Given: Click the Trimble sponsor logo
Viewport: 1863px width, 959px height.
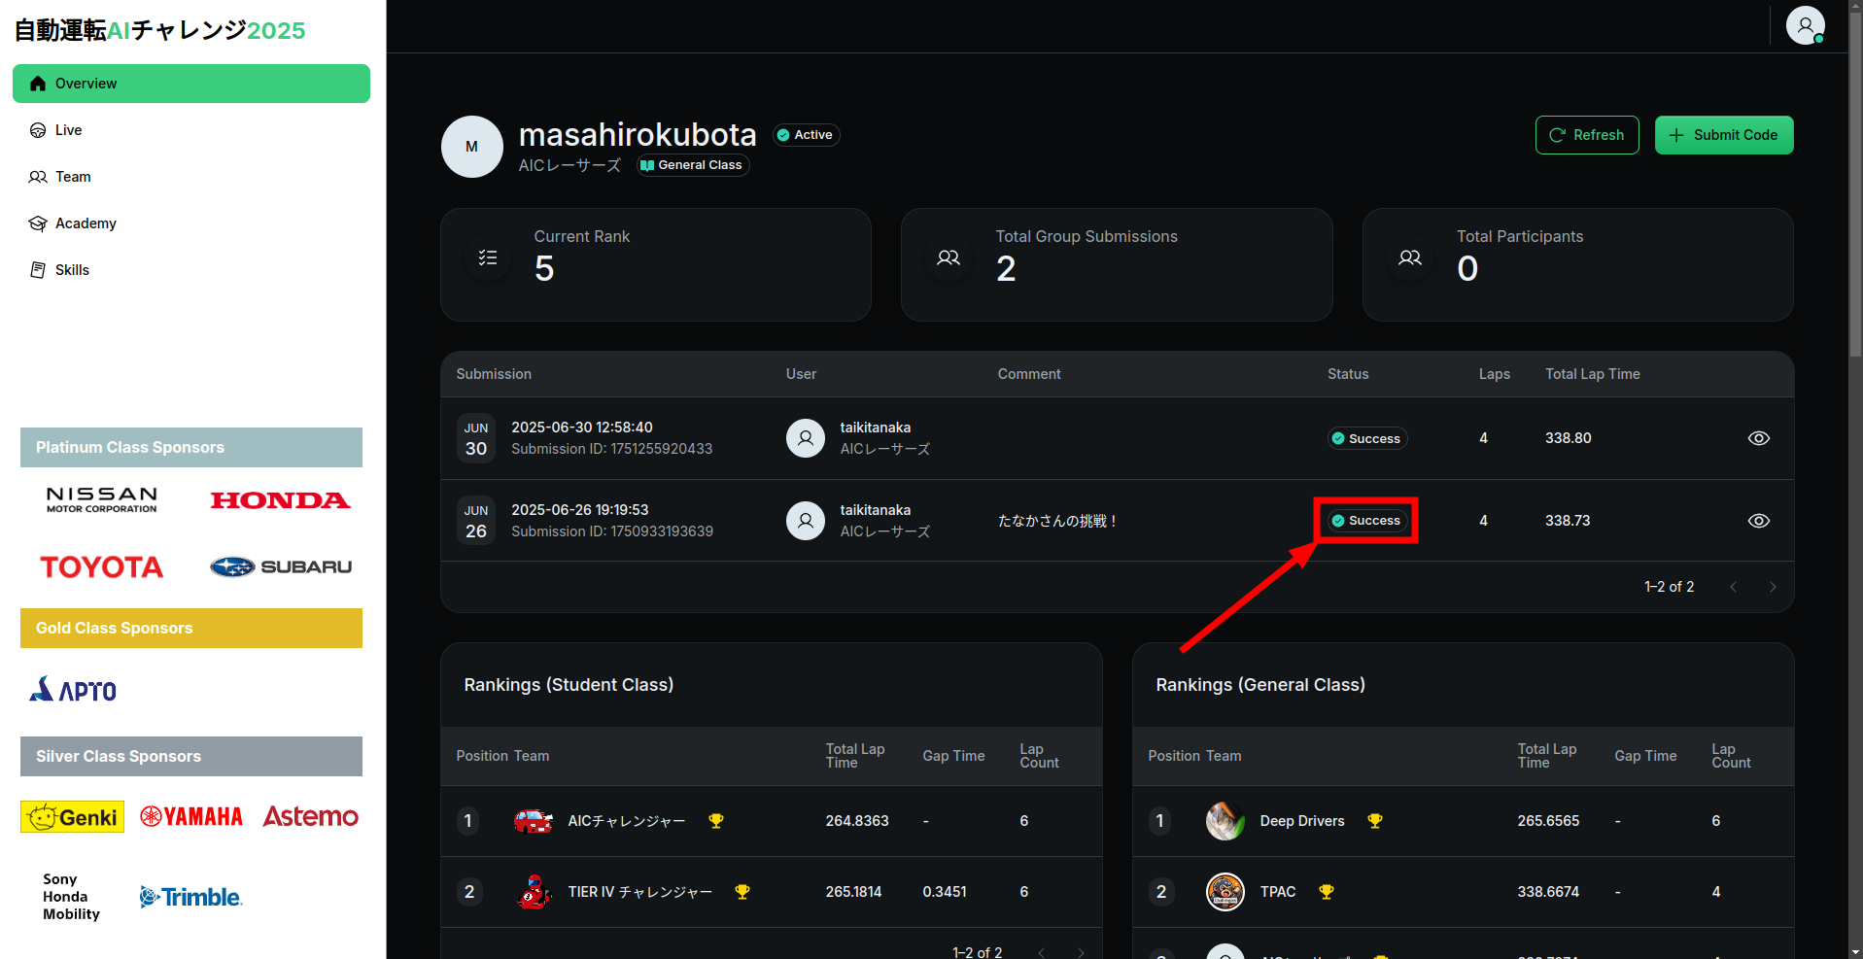Looking at the screenshot, I should [x=190, y=897].
